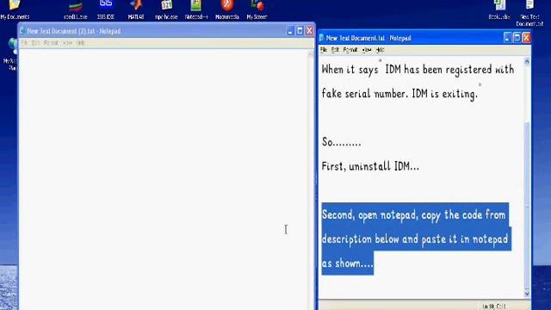The height and width of the screenshot is (310, 551).
Task: Click highlighted text 'as shown....'
Action: pyautogui.click(x=348, y=263)
